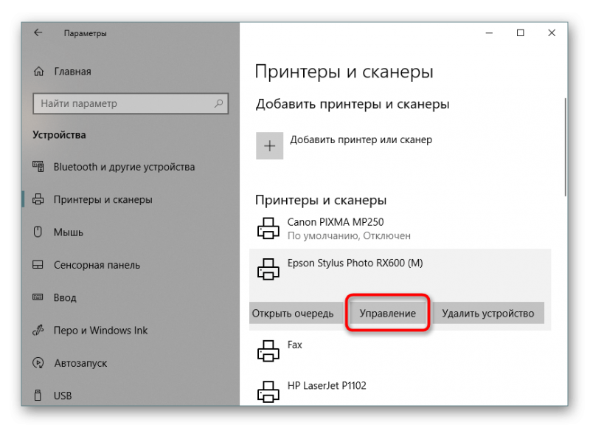The width and height of the screenshot is (590, 428).
Task: Open Перо и Windows Ink settings
Action: (x=100, y=330)
